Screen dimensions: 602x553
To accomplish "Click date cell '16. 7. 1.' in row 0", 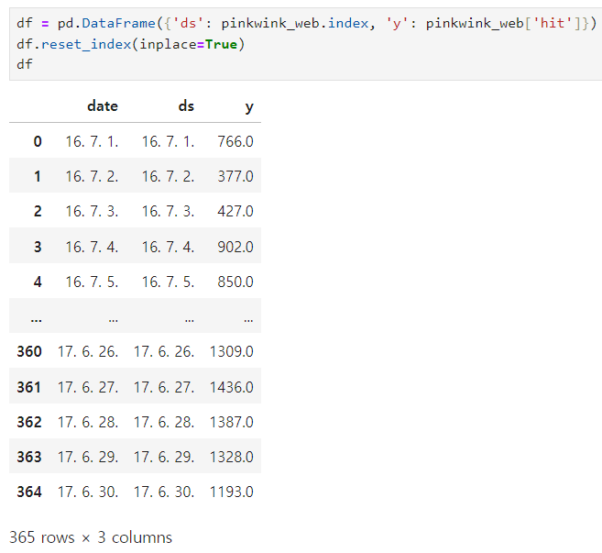I will pos(92,141).
